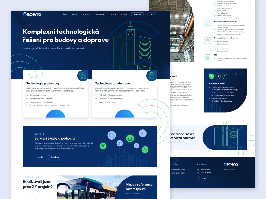Switch to the S tab in the ESG card

click(x=218, y=76)
